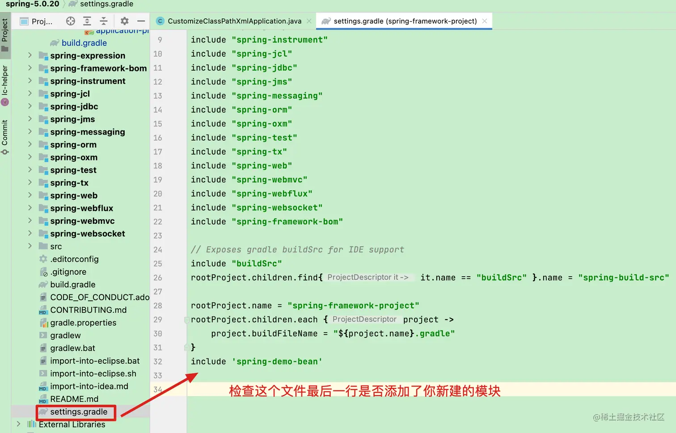Click the comment text on line 24
Image resolution: width=676 pixels, height=433 pixels.
(x=297, y=250)
